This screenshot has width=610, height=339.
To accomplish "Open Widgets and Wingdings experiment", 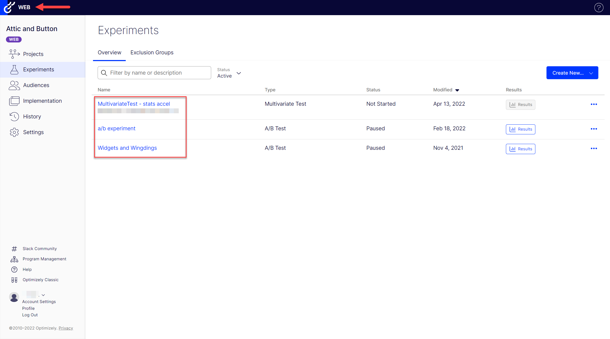I will coord(127,148).
